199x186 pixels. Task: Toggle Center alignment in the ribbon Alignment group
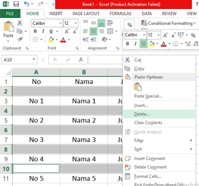[94, 31]
